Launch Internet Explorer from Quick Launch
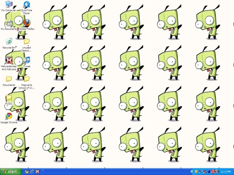The width and height of the screenshot is (234, 175). coord(32,172)
